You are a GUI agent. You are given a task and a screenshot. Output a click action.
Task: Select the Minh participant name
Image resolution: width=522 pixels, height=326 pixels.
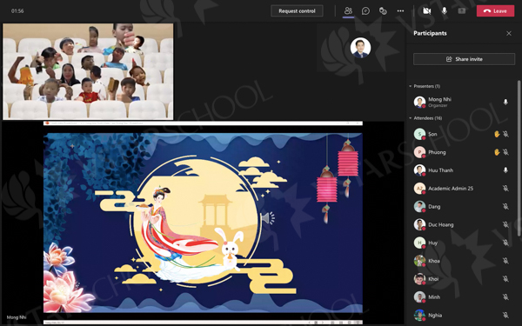pyautogui.click(x=434, y=297)
